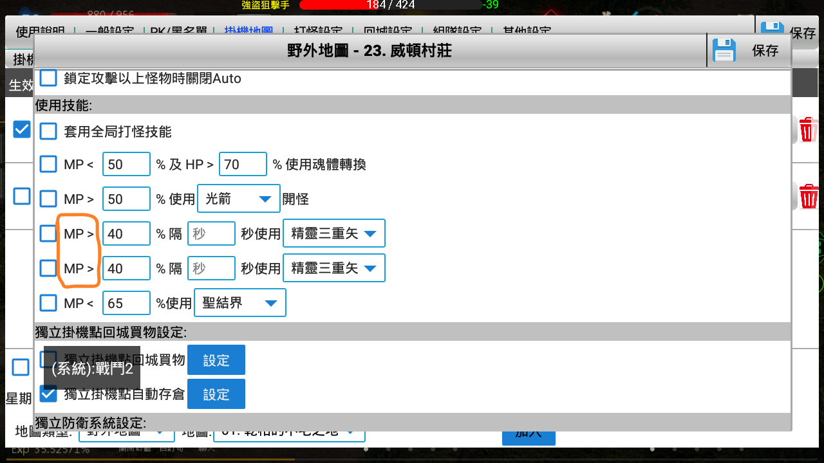
Task: Click 設定 button next to 獨立掛機點自動存倉
Action: click(x=216, y=394)
